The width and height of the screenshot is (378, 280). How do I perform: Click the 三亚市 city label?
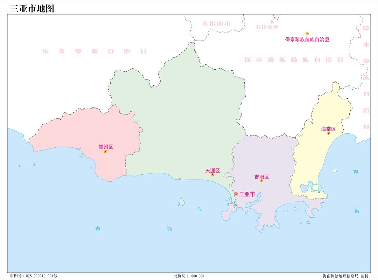tap(247, 194)
